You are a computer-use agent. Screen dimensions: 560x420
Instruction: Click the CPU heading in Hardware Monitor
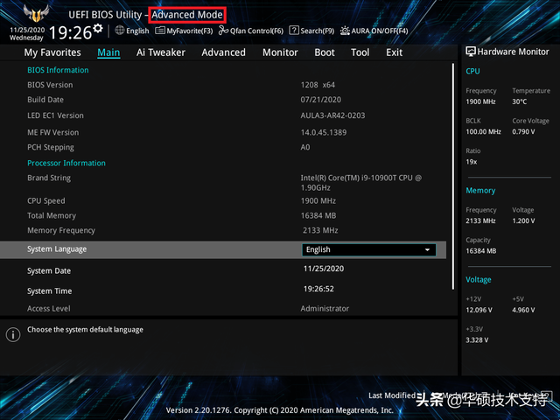pos(472,71)
